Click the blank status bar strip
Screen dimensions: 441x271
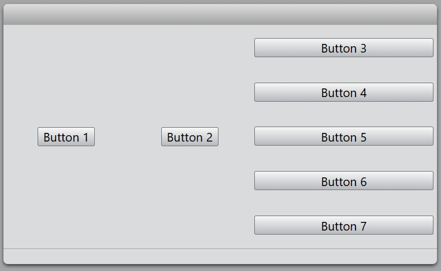pyautogui.click(x=220, y=256)
